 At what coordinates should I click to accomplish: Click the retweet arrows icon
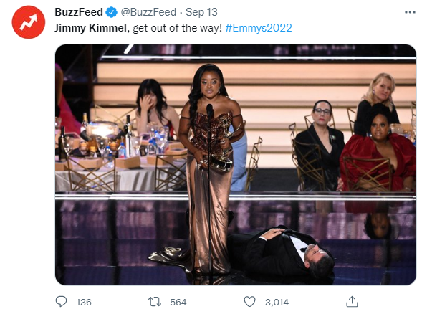pyautogui.click(x=155, y=302)
